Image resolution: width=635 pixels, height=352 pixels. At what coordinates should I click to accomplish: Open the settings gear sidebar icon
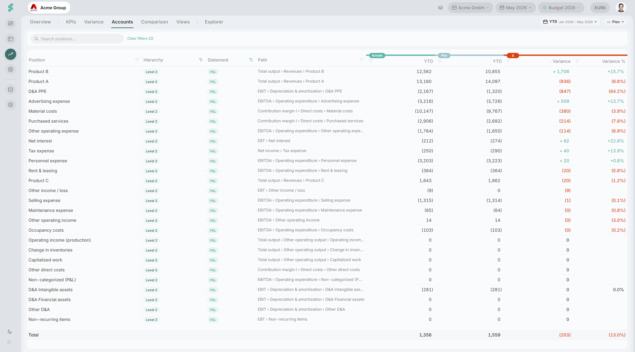(11, 105)
